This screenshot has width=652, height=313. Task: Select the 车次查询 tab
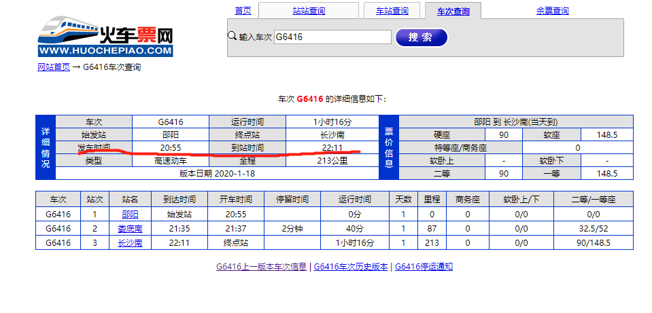click(453, 12)
